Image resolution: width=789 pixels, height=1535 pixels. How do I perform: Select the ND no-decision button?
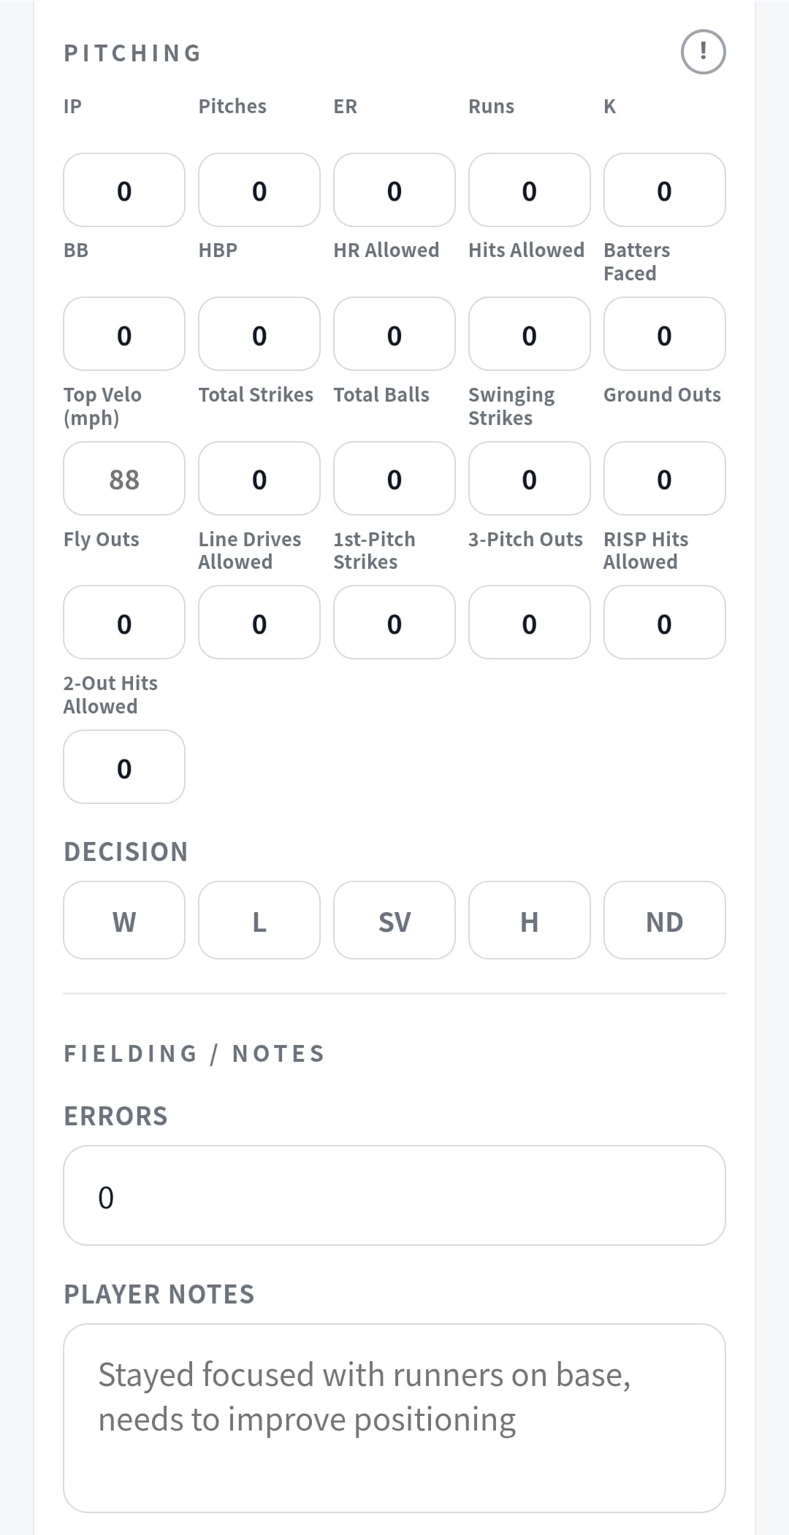[x=664, y=920]
